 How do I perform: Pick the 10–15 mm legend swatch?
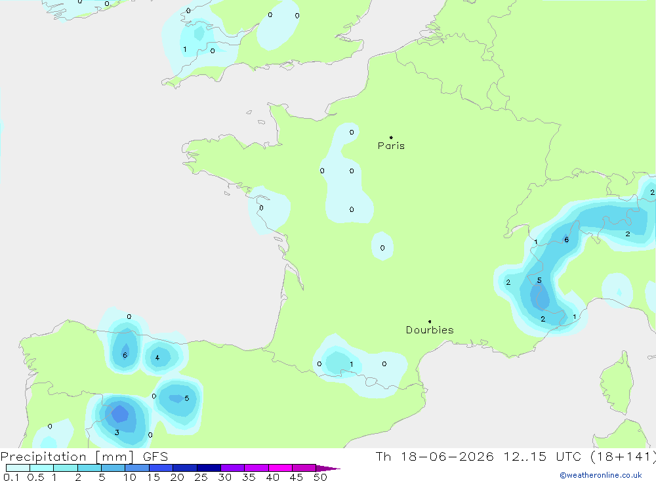pos(137,468)
